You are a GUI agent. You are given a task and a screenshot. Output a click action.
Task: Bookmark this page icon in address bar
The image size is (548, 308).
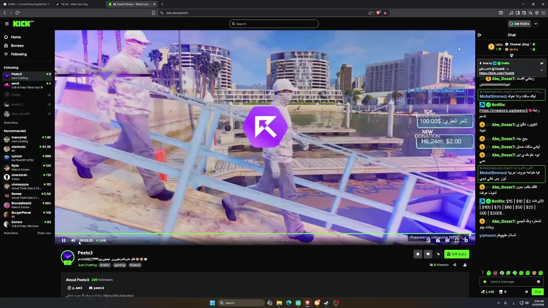point(154,13)
